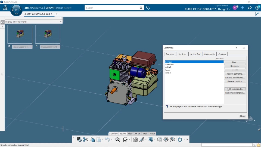Select the tree view icon in left sidebar
Viewport: 261px width, 147px height.
[2, 22]
